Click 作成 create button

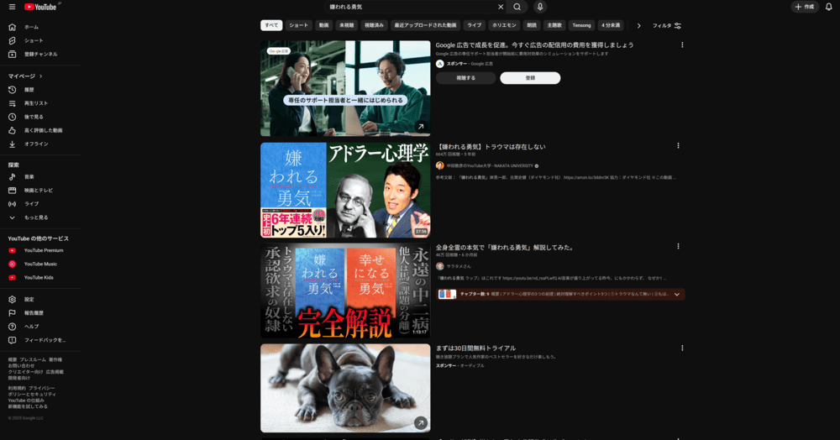coord(805,7)
